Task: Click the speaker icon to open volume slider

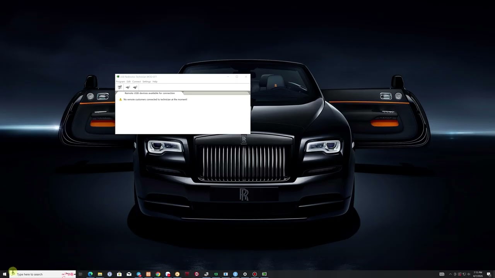Action: [469, 274]
